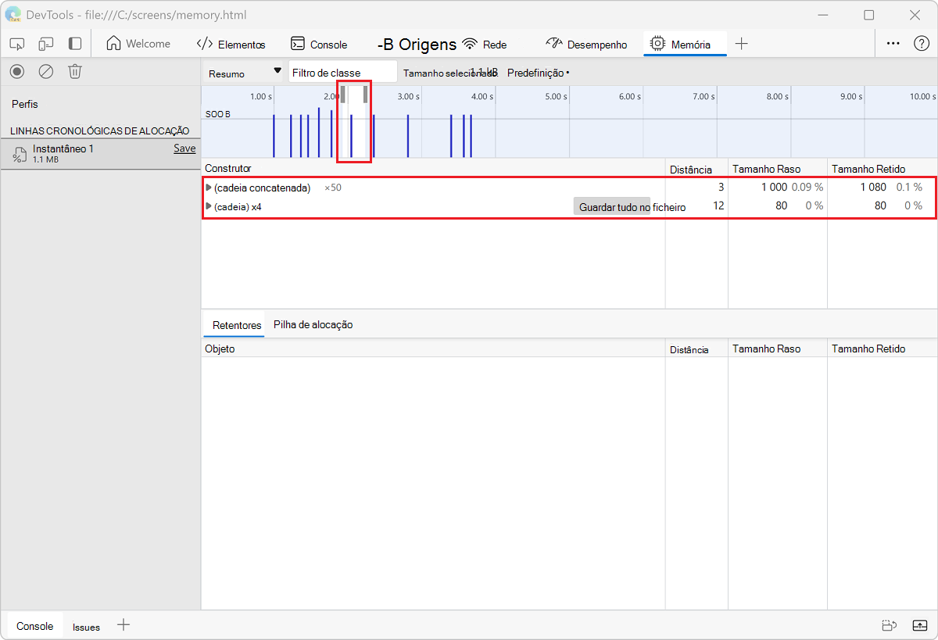Click the clear all profiles icon
938x640 pixels.
(x=46, y=72)
